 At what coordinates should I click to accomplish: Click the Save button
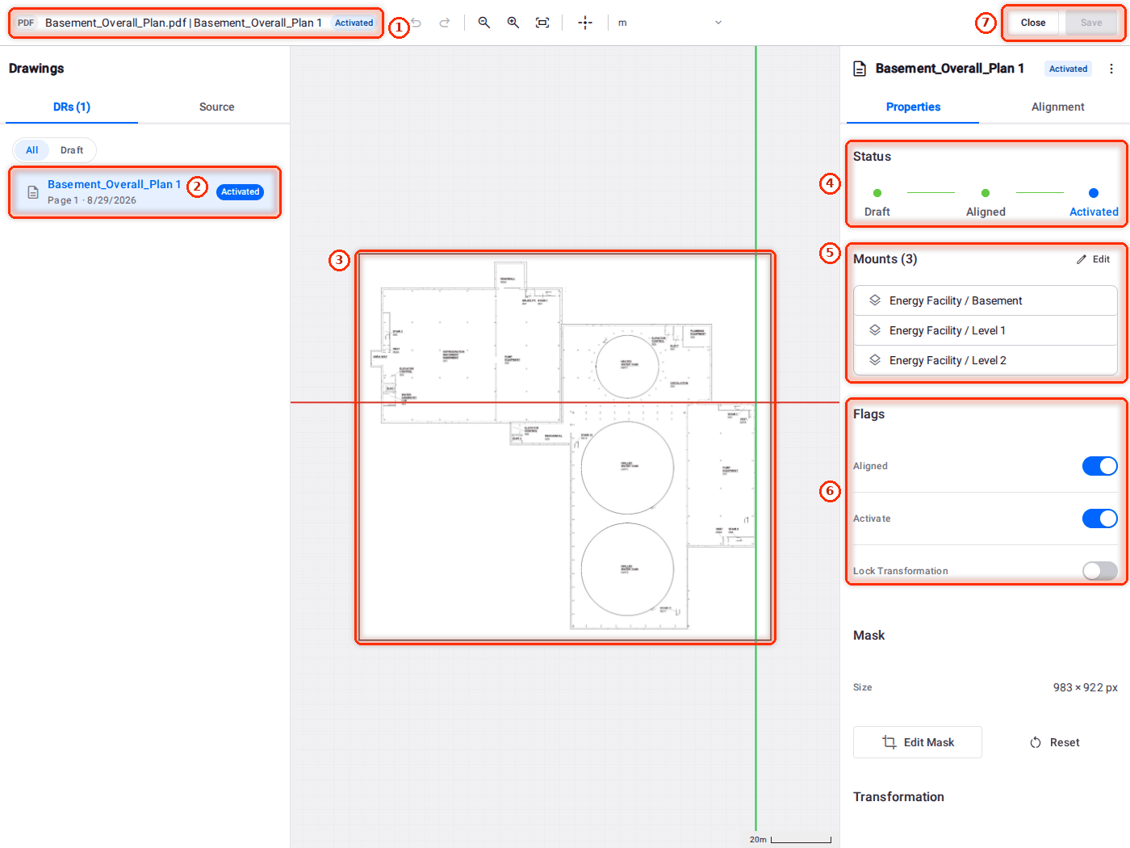[1091, 23]
